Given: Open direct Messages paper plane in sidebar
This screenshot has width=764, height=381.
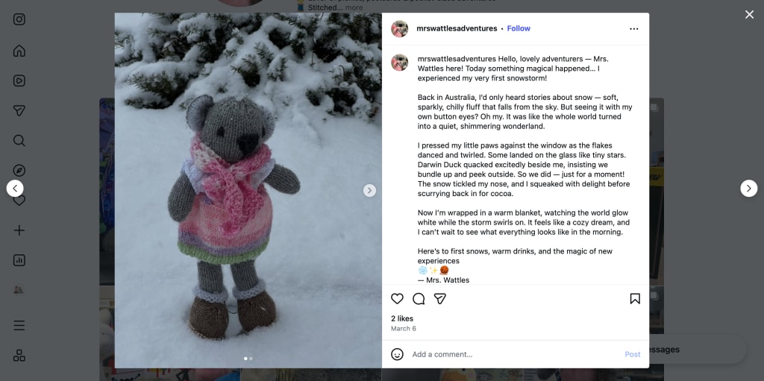Looking at the screenshot, I should click(19, 110).
